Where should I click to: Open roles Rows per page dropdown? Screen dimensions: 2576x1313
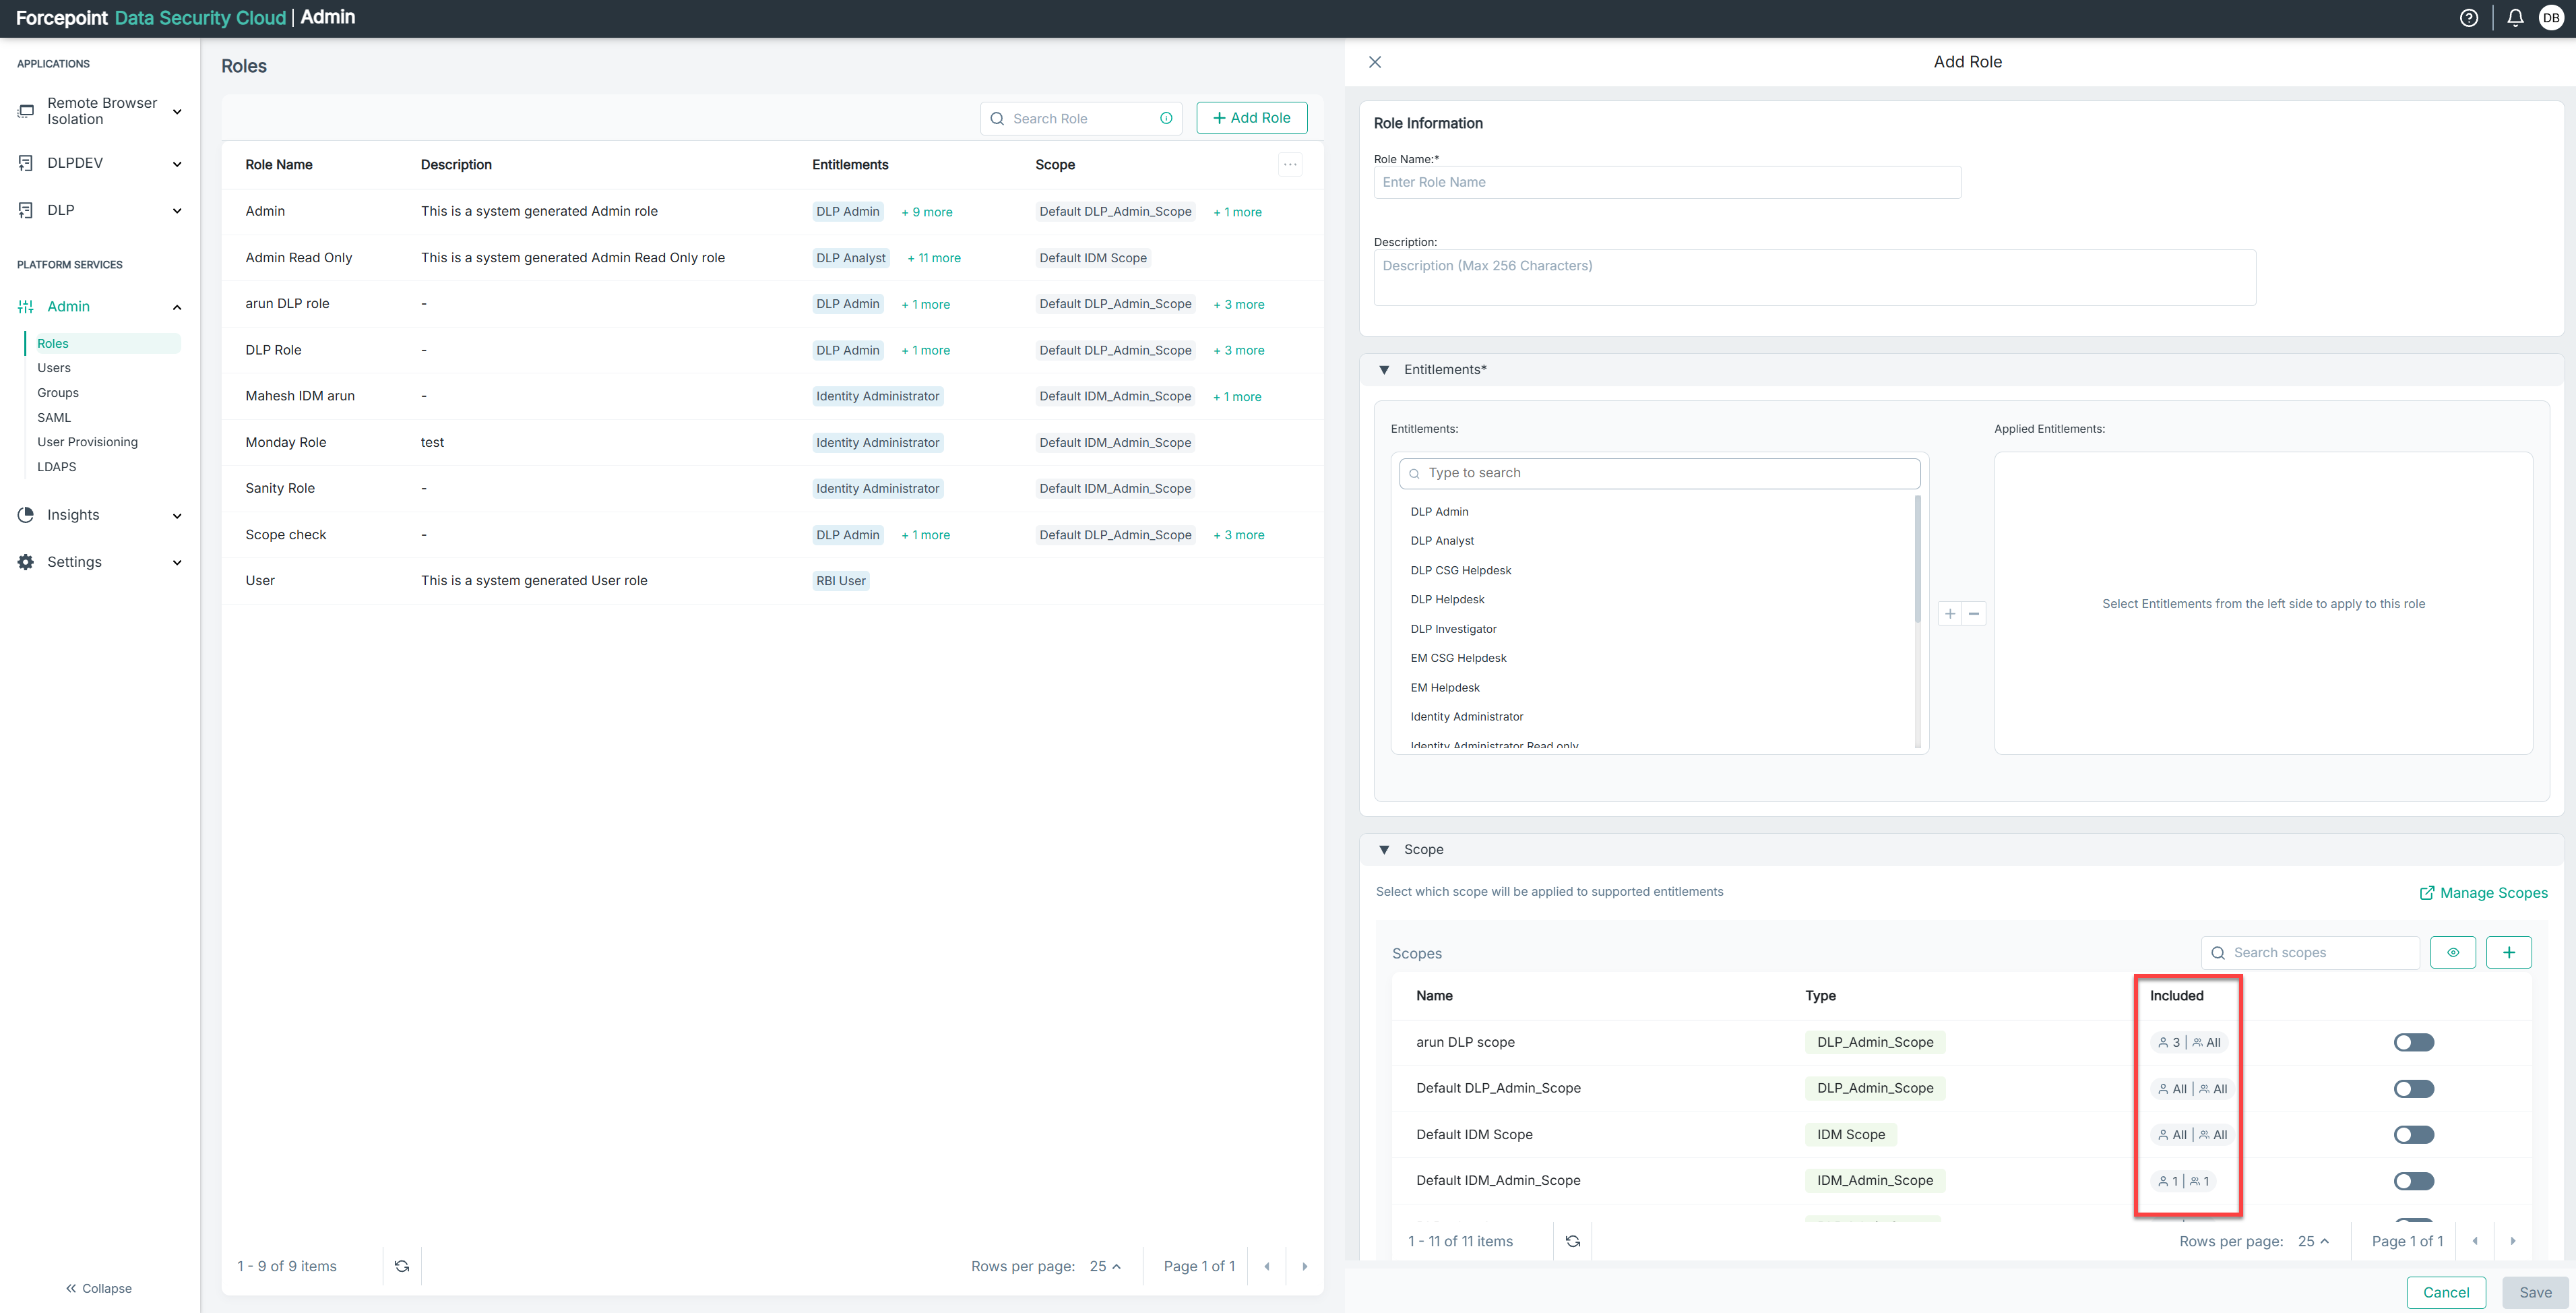point(1105,1266)
